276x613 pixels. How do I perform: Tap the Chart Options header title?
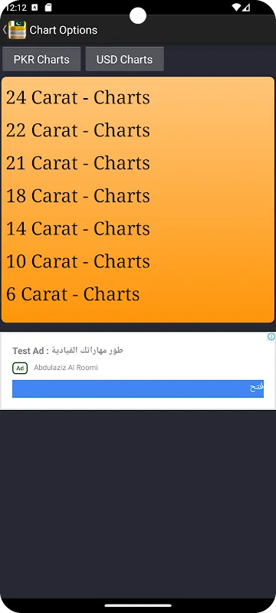tap(64, 30)
